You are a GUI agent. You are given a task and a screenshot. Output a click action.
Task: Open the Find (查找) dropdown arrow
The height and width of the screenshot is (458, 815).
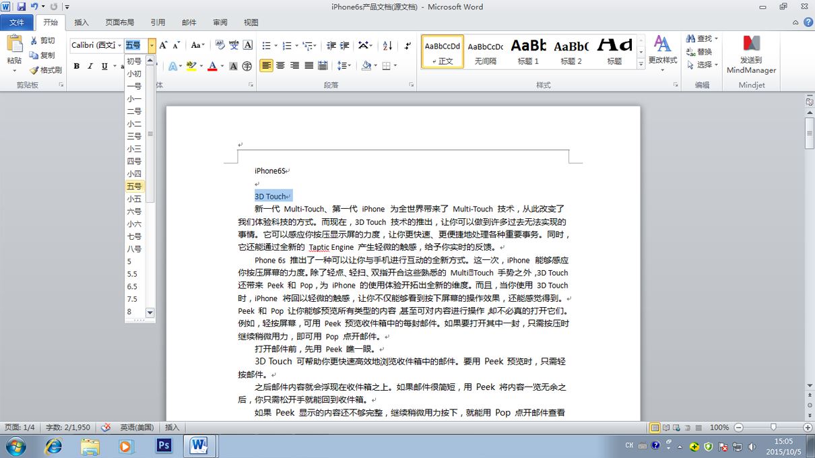tap(717, 39)
